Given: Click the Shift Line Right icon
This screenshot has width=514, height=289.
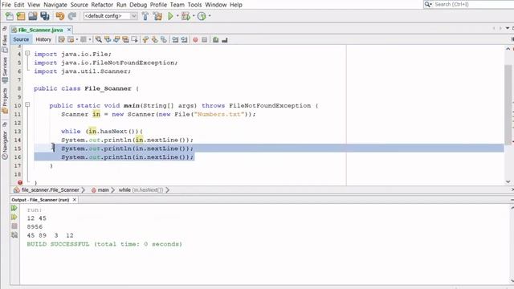Looking at the screenshot, I should pos(184,39).
